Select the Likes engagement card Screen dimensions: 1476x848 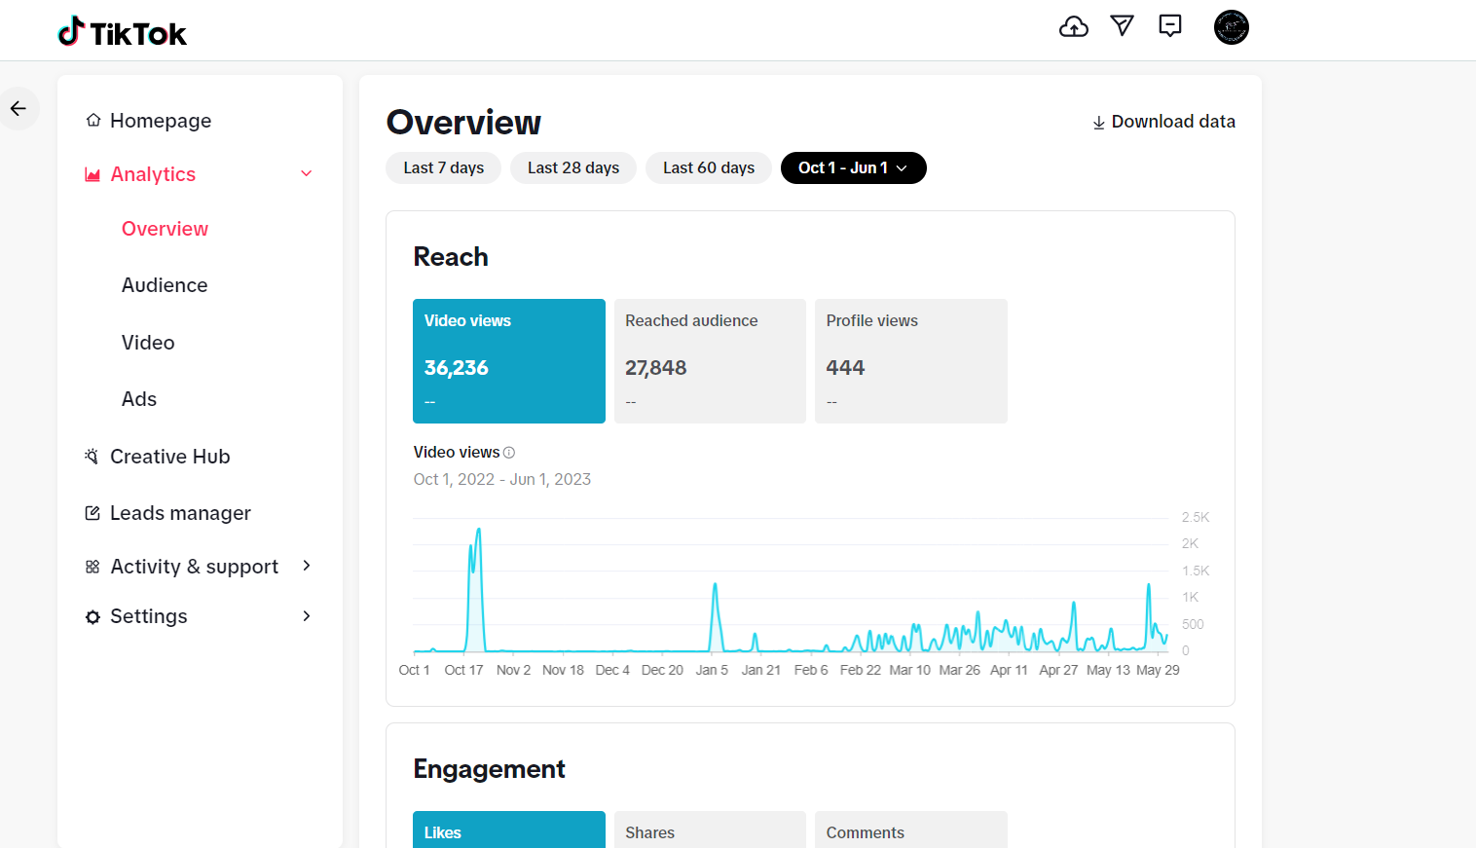509,830
